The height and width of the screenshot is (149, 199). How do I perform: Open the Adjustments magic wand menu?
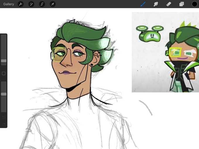pos(31,4)
